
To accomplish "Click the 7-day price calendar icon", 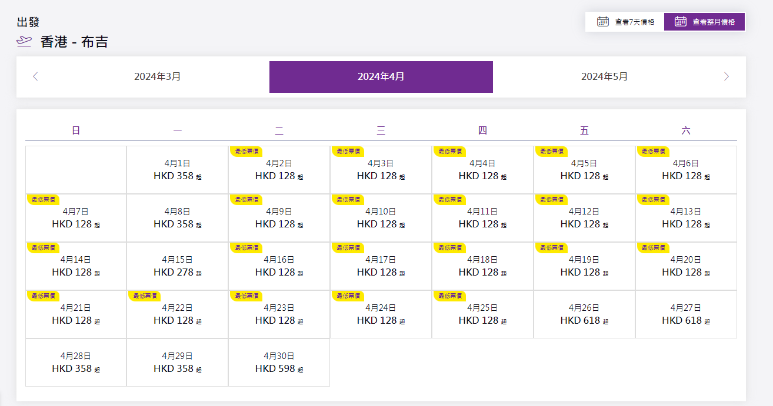I will click(603, 22).
